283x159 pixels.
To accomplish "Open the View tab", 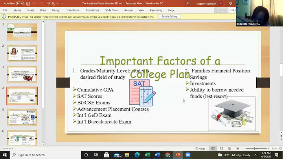I will [x=141, y=10].
